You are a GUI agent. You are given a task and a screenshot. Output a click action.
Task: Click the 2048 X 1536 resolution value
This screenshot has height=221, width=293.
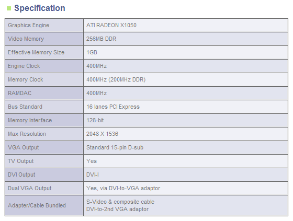click(102, 134)
